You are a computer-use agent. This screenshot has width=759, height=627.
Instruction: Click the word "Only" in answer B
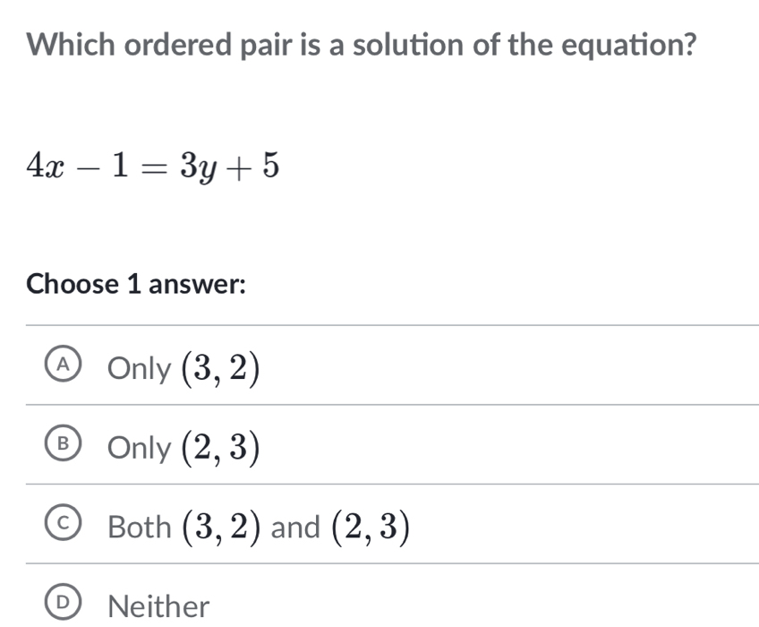(137, 447)
